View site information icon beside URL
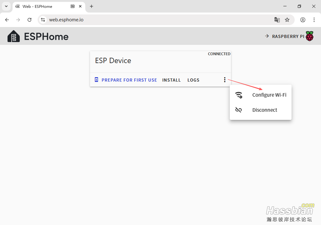321x225 pixels. pos(43,20)
